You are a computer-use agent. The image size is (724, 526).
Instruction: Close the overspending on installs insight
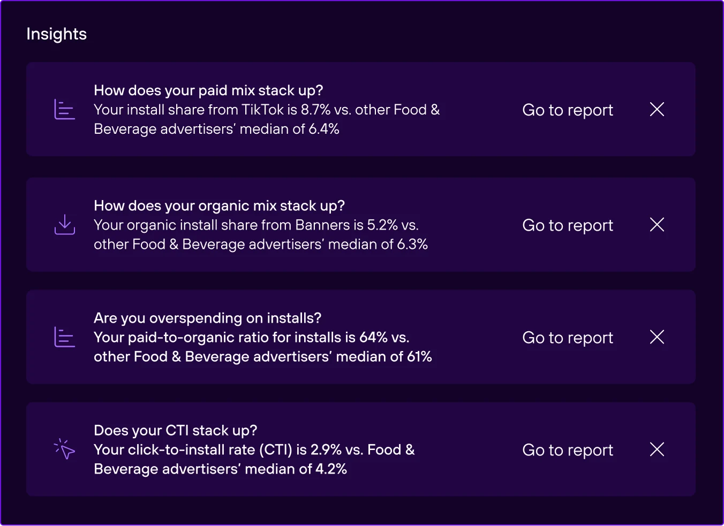[x=657, y=337]
